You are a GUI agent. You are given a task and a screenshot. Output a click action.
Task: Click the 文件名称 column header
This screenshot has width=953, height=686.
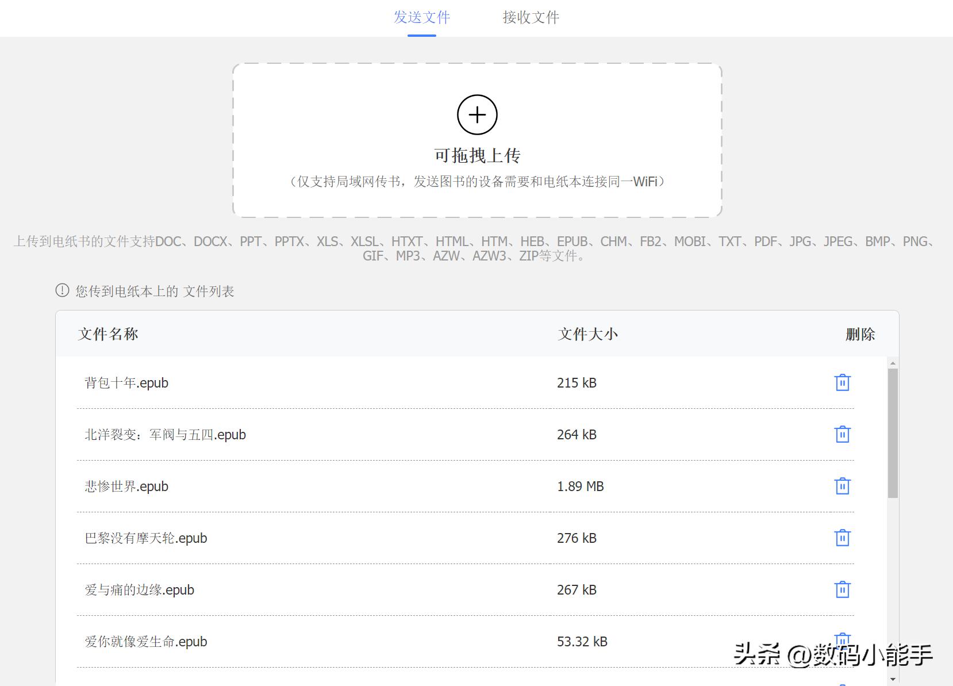point(107,334)
